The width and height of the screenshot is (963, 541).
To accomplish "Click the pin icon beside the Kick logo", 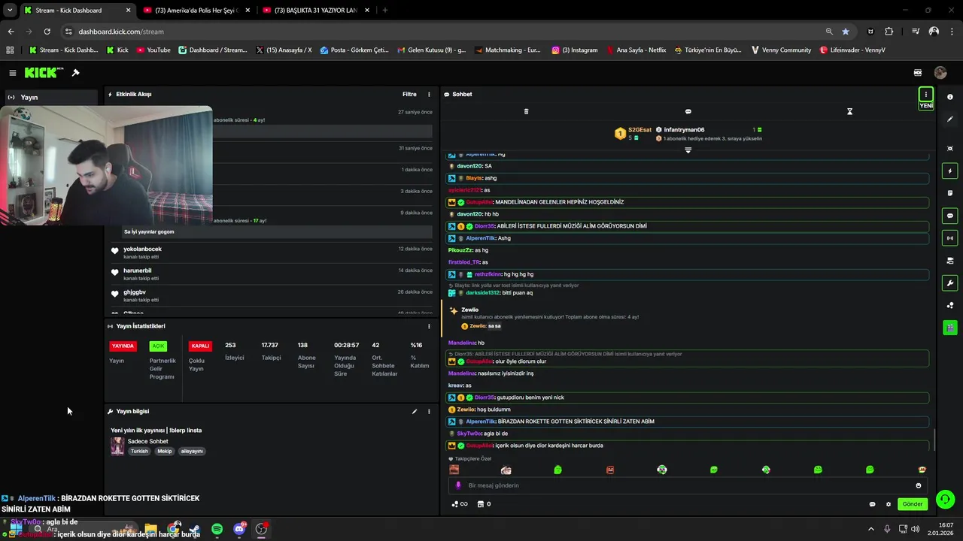I will tap(75, 73).
